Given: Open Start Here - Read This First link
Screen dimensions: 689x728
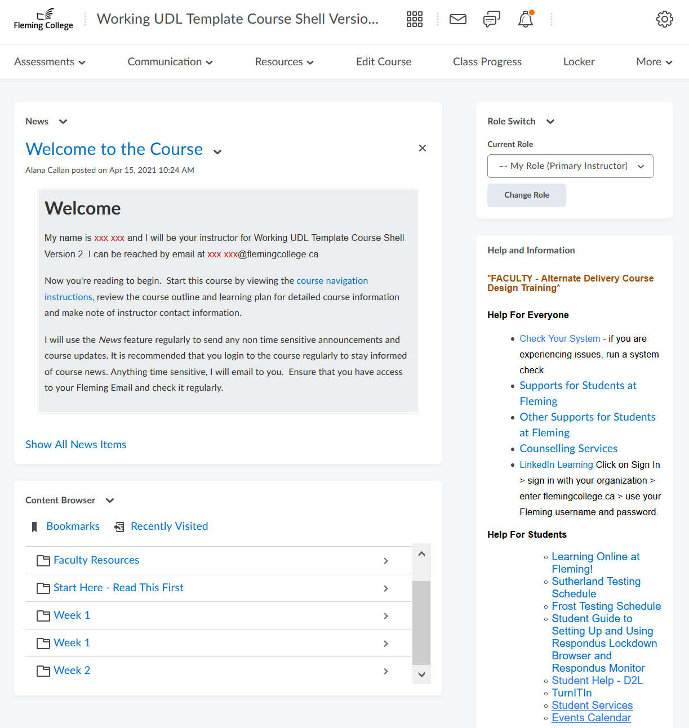Looking at the screenshot, I should click(118, 588).
